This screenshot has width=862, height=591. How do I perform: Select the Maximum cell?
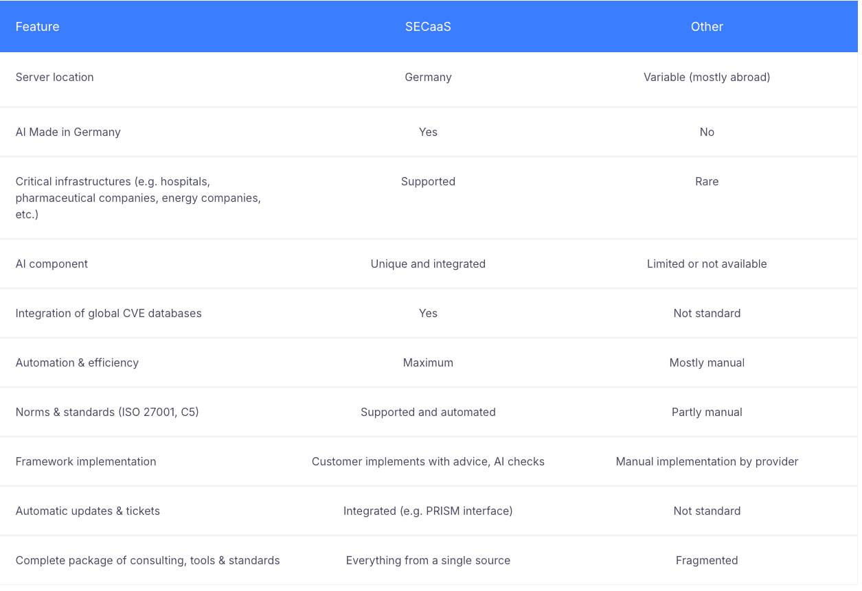coord(428,362)
